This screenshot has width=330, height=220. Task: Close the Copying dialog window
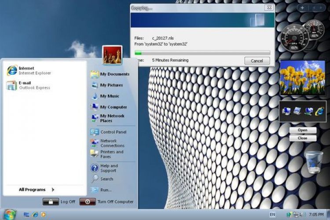click(x=269, y=7)
